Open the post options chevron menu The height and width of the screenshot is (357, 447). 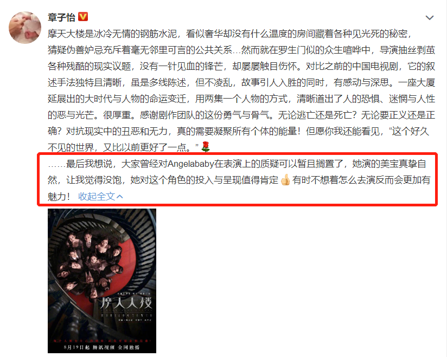(x=430, y=18)
